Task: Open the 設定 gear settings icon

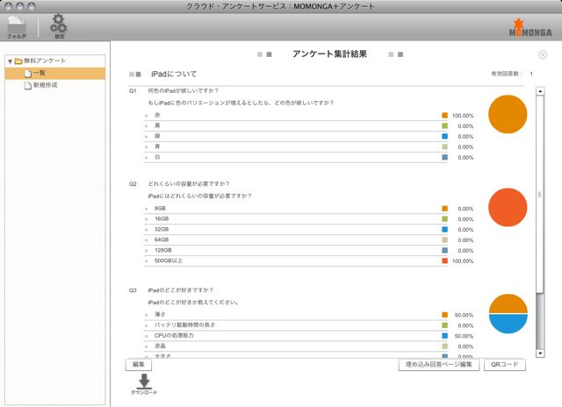Action: click(59, 26)
